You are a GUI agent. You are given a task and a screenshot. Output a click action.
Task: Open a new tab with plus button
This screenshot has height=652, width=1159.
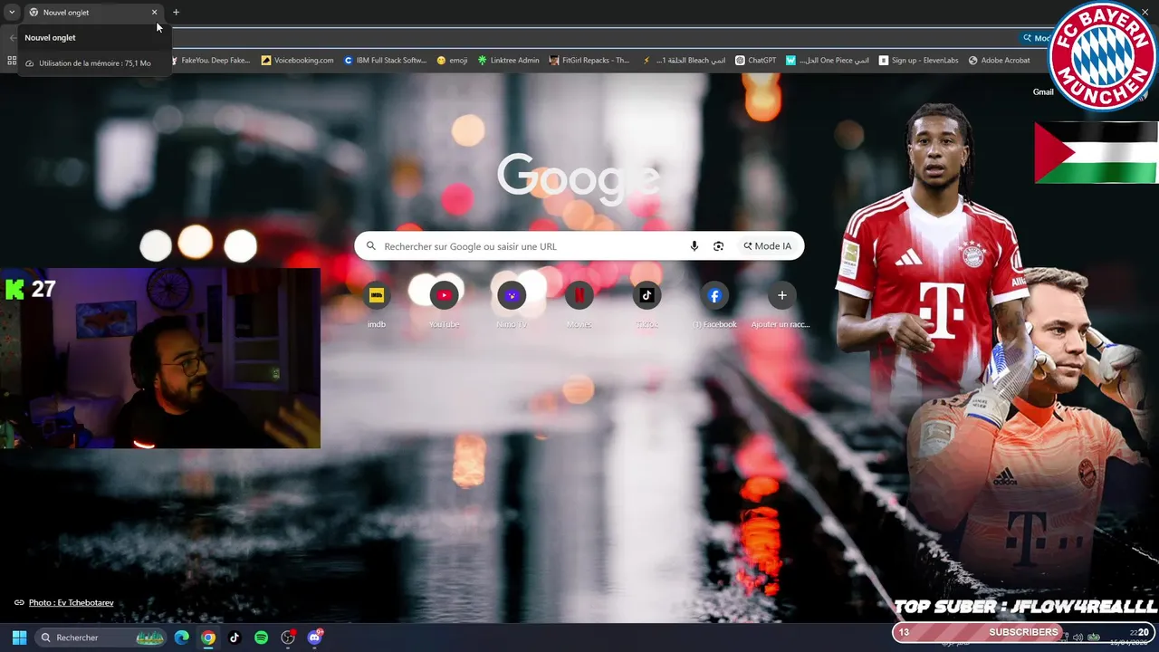(176, 13)
